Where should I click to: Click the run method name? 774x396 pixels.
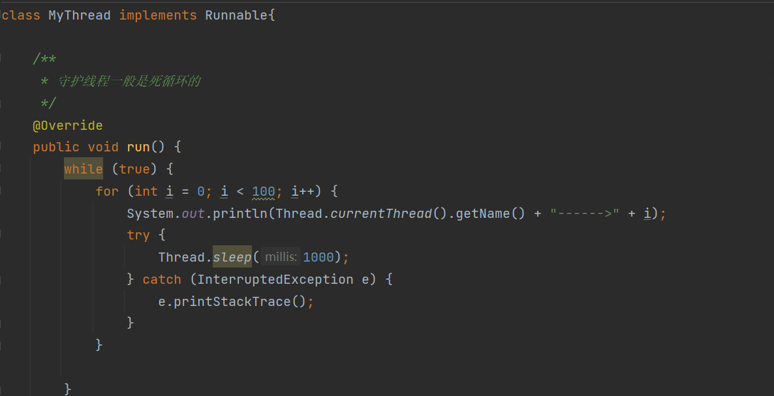[x=138, y=147]
